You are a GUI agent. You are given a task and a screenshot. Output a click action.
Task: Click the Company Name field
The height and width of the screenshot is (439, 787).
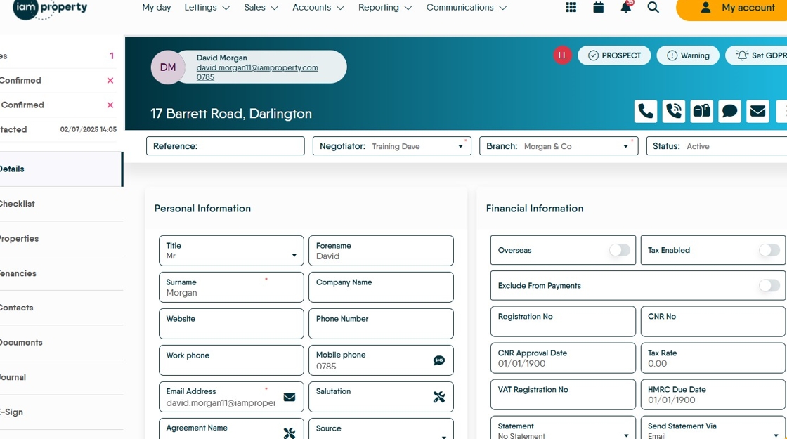(x=381, y=287)
